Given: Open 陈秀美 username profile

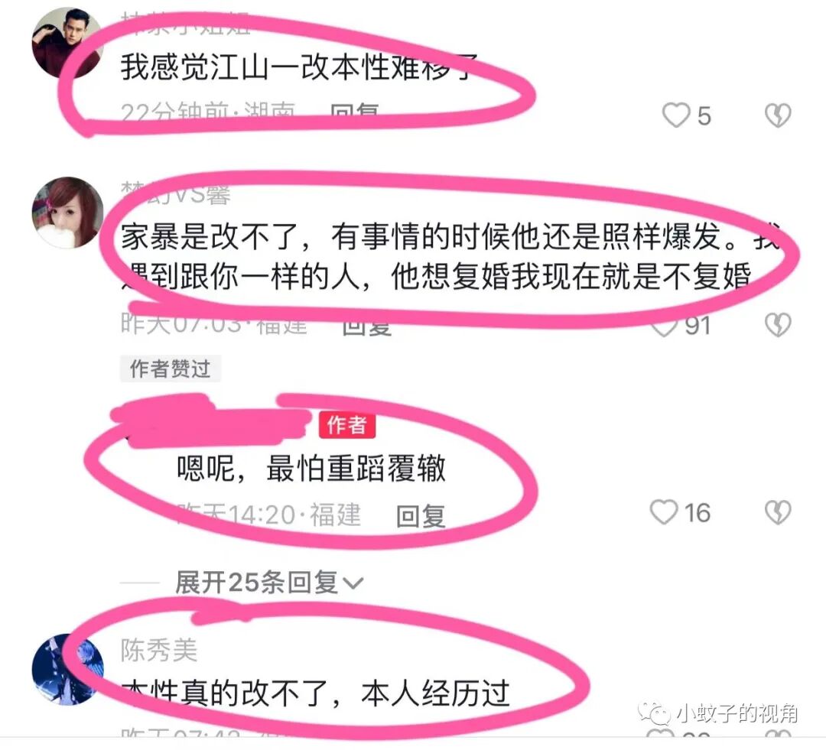Looking at the screenshot, I should pos(158,650).
